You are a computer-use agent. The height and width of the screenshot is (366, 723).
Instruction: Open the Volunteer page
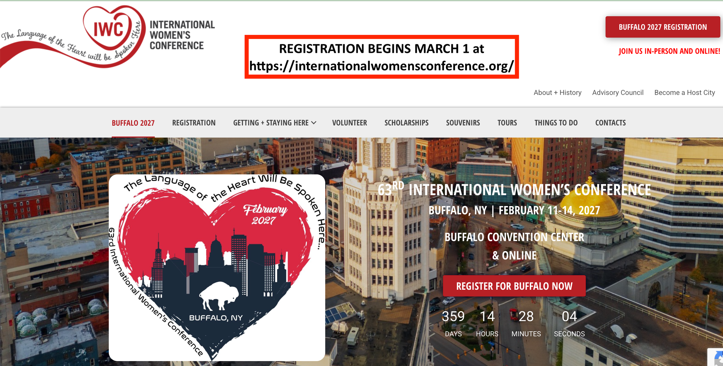349,123
